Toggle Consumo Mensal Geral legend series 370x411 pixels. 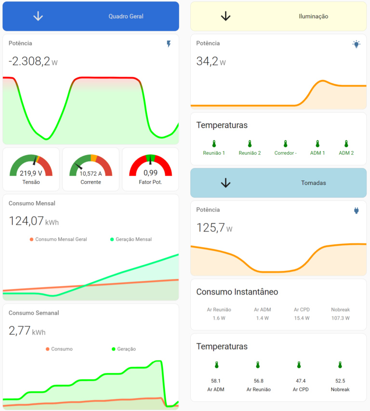(x=58, y=239)
